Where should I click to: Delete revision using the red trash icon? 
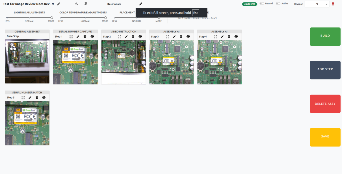(x=333, y=4)
